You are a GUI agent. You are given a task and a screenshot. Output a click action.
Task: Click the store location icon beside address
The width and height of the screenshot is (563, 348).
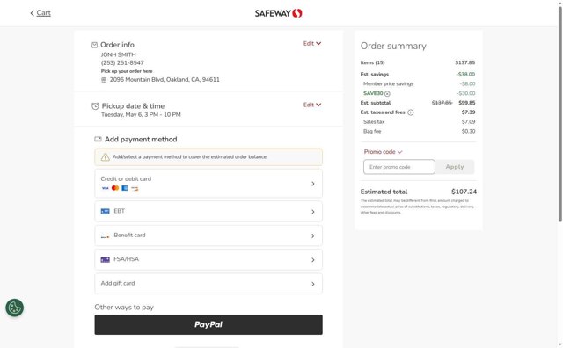tap(104, 80)
